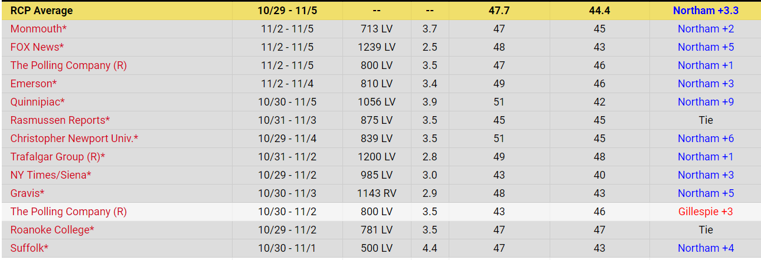Click the Northam +9 spread value

click(706, 102)
